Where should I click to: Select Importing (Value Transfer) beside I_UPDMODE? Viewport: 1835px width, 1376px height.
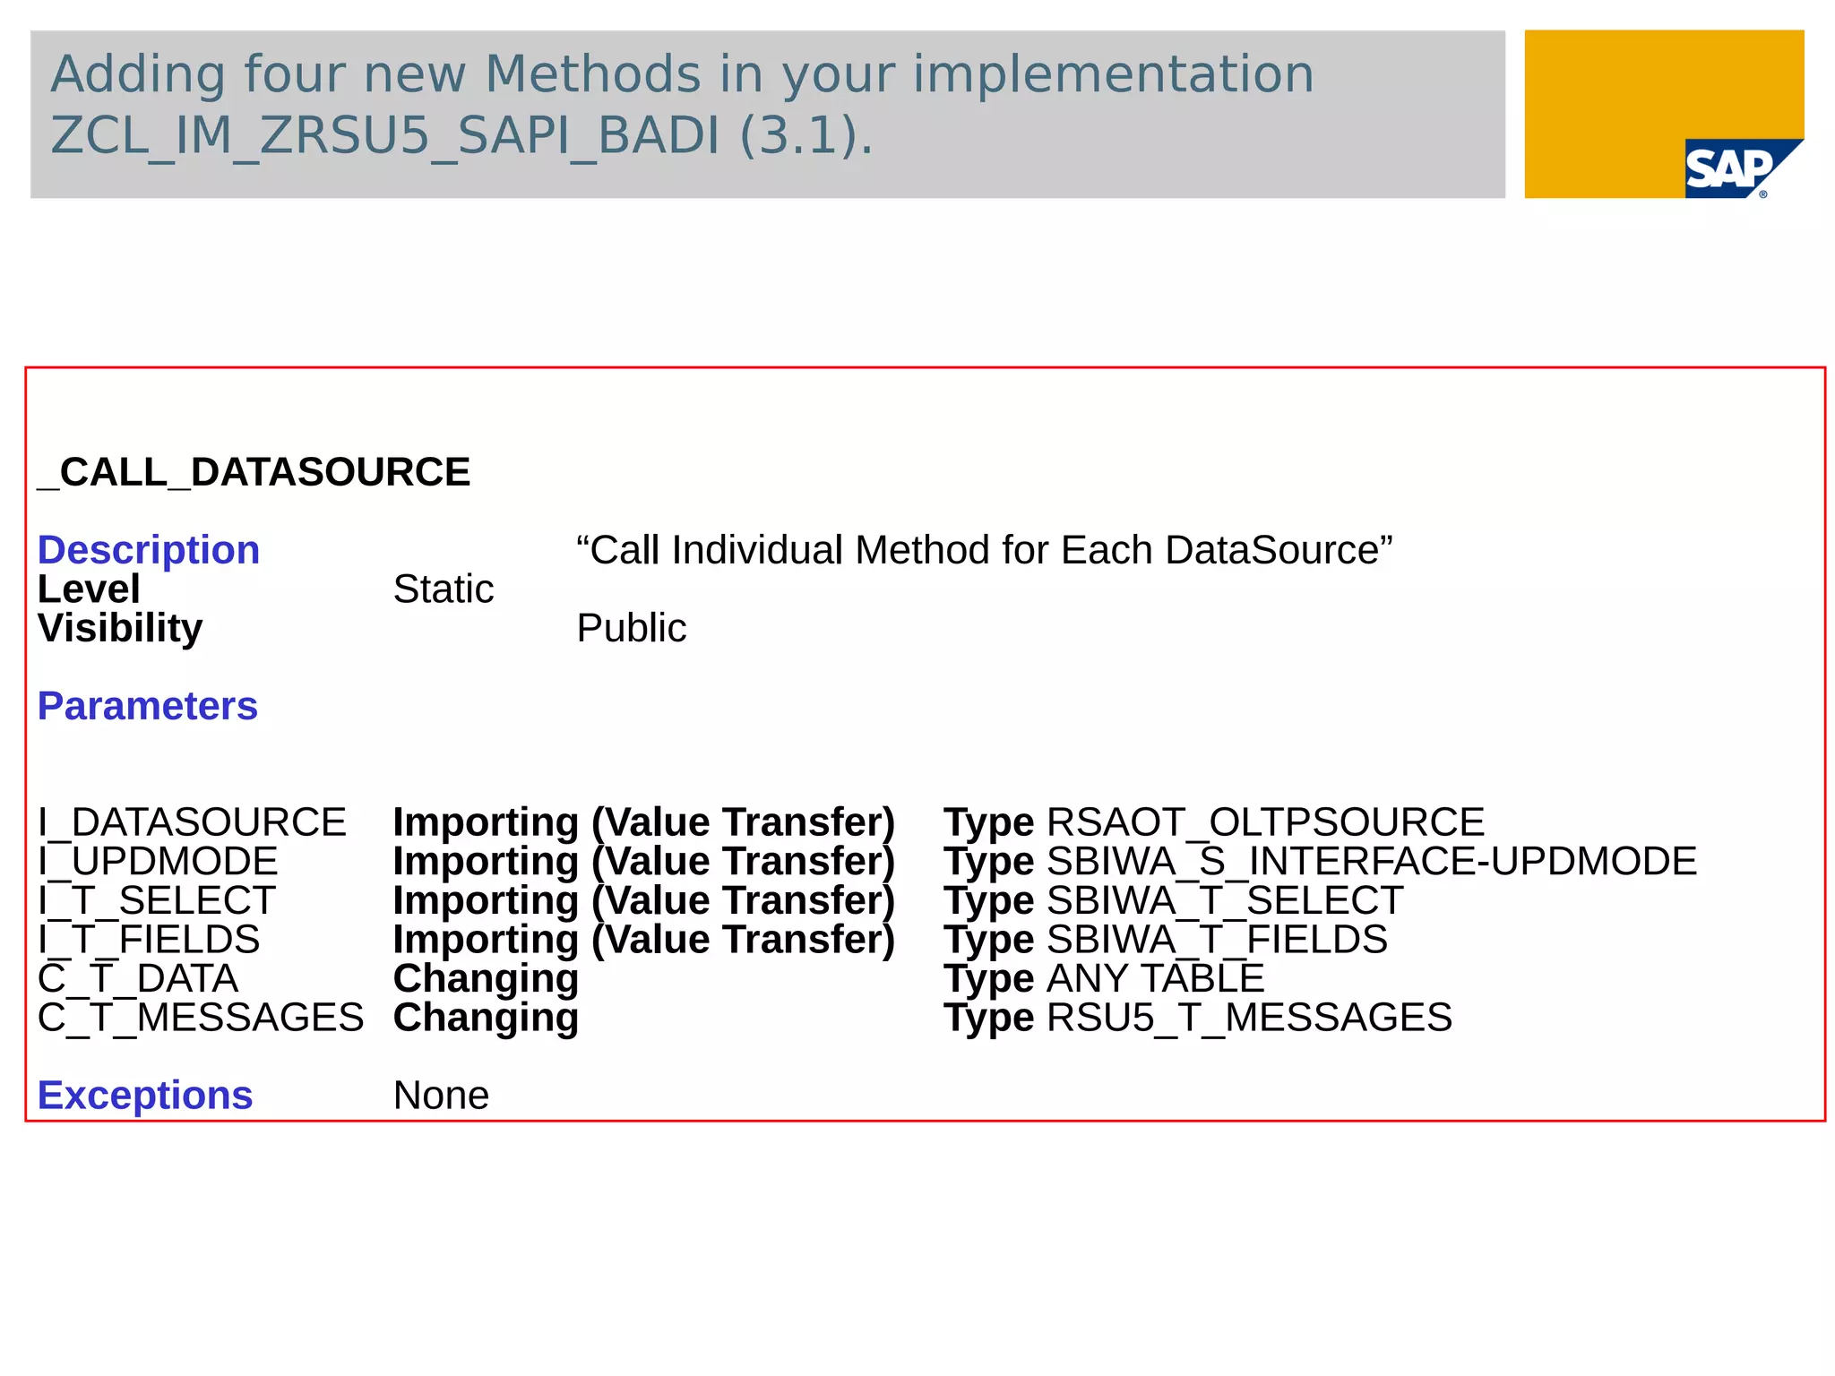[x=644, y=862]
